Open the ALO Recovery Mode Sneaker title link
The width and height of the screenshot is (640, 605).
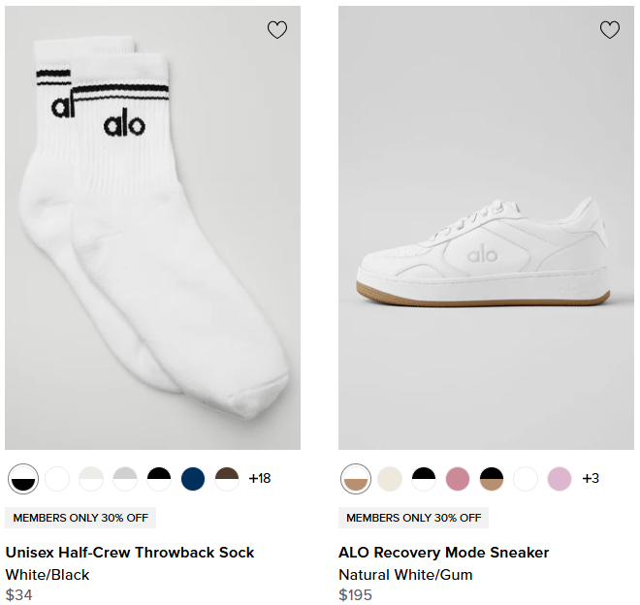[444, 553]
